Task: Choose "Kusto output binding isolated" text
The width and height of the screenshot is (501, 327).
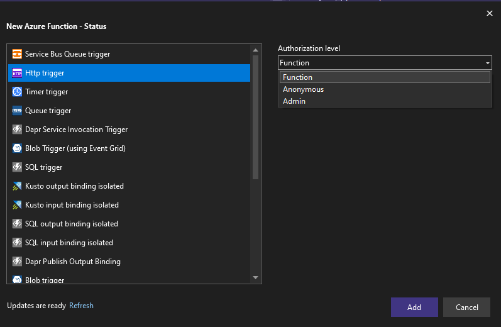Action: coord(74,186)
